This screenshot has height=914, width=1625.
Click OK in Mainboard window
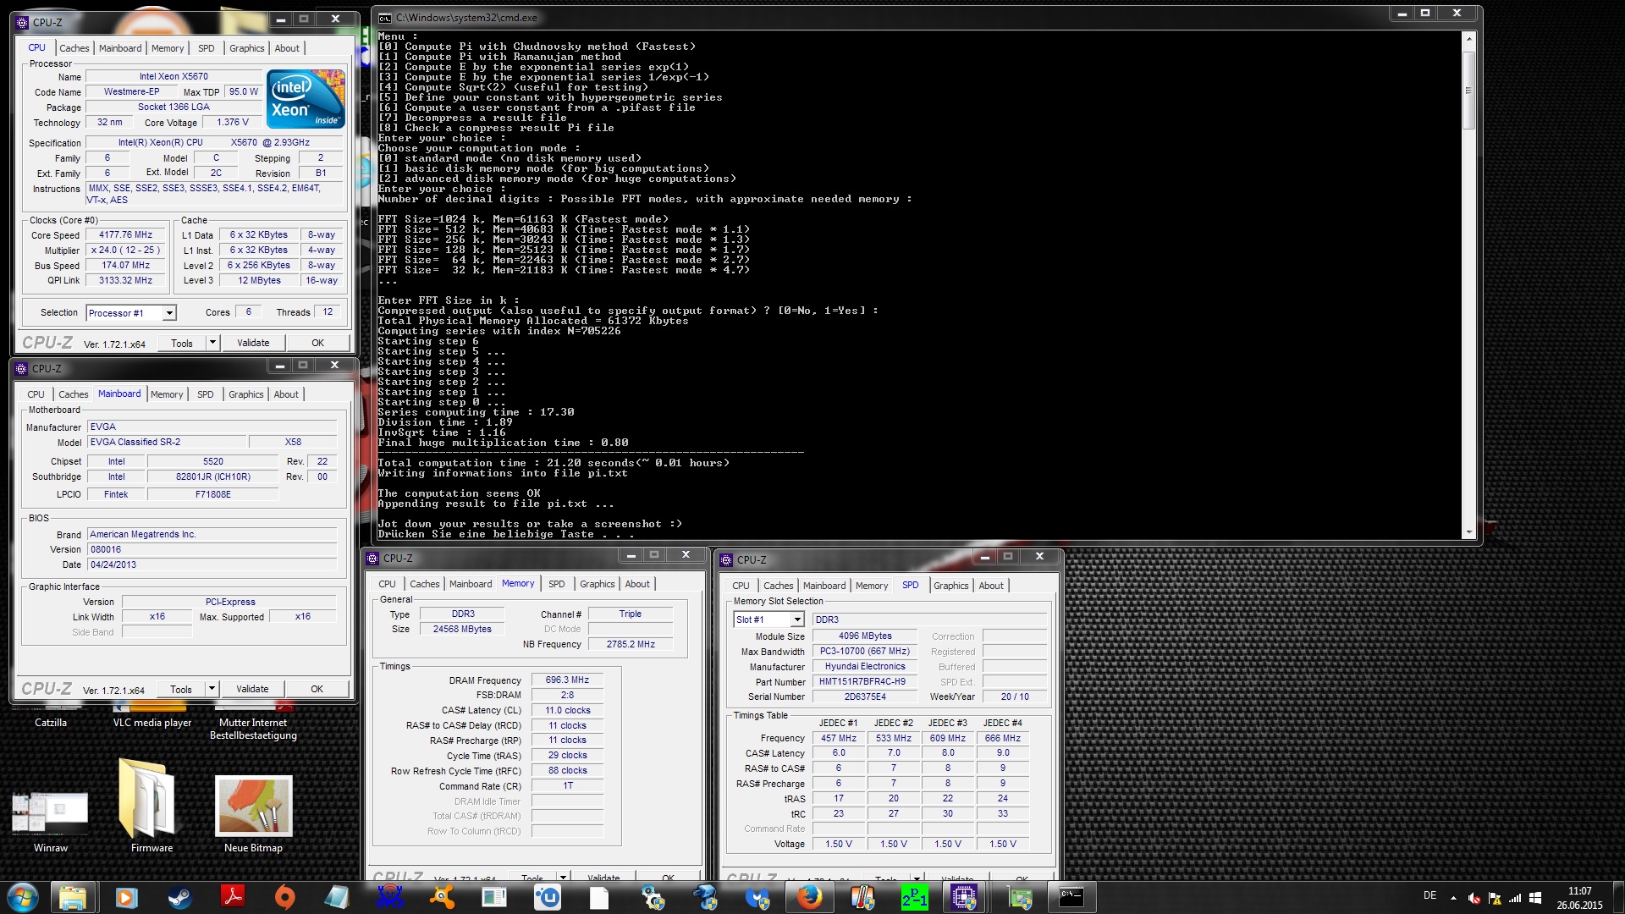coord(317,689)
